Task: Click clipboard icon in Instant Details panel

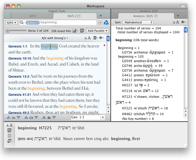Action: [x=9, y=136]
